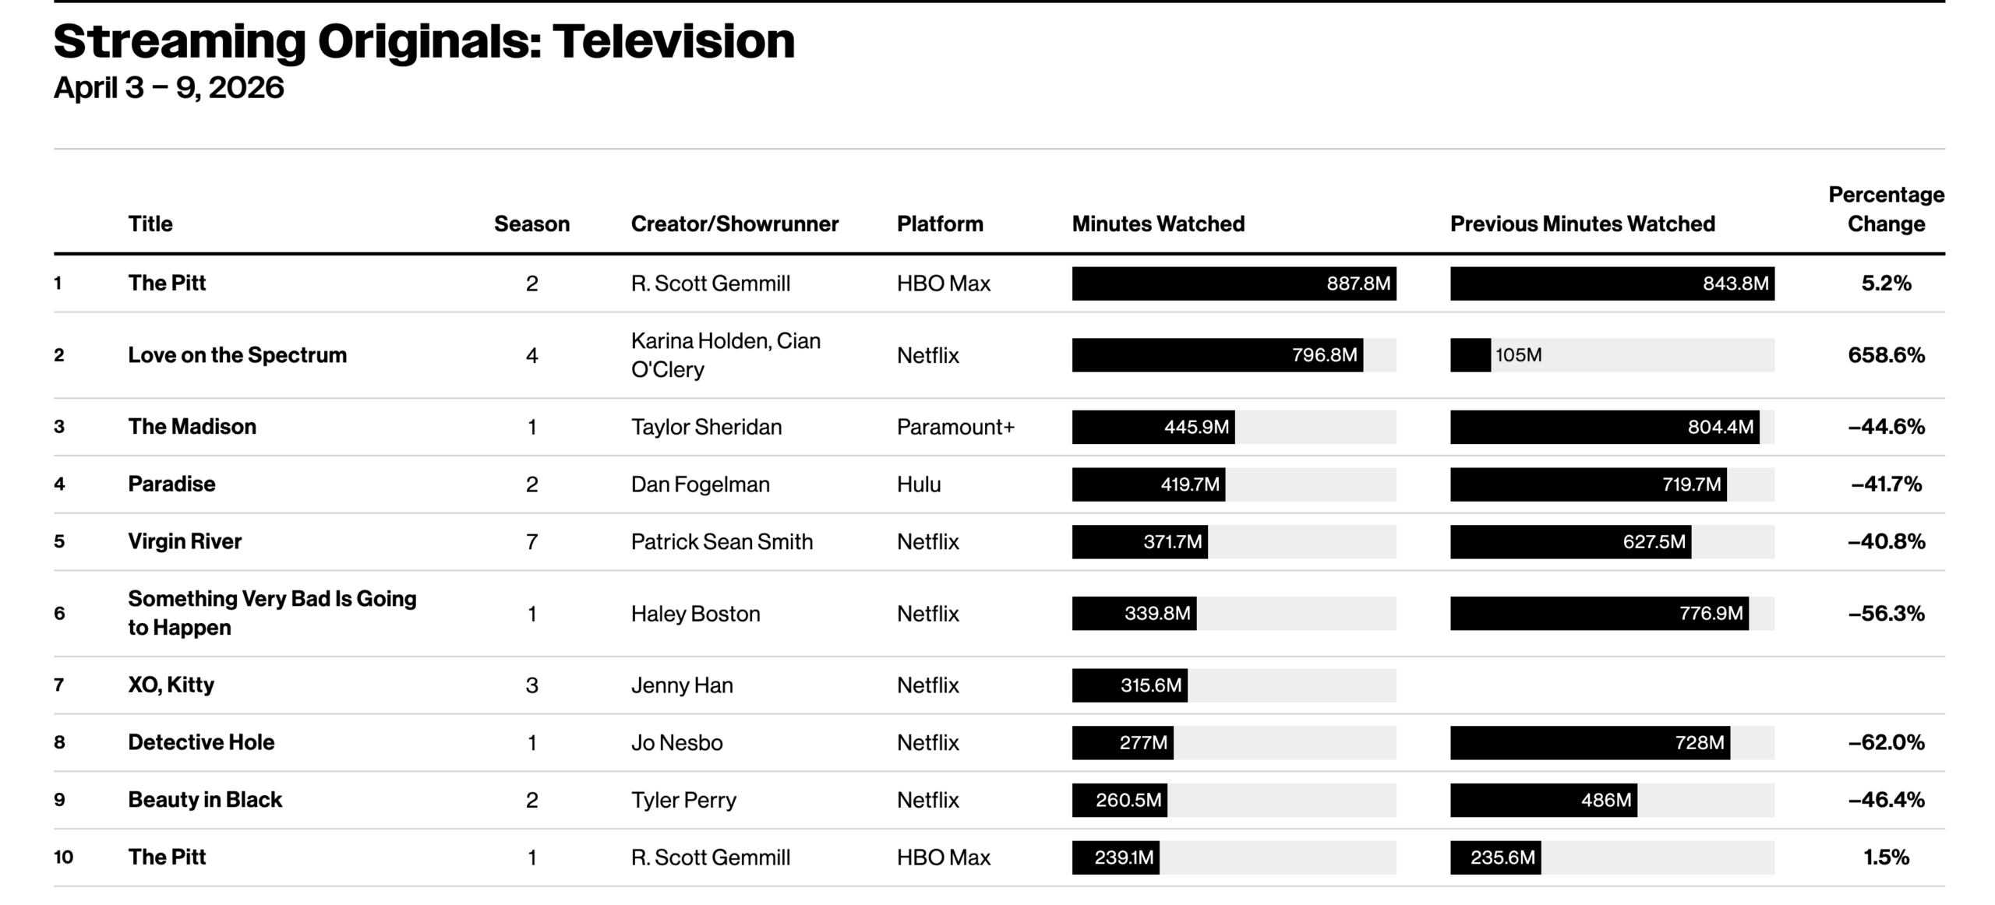Screen dimensions: 1995x905
Task: Select The Madison show title
Action: [x=192, y=427]
